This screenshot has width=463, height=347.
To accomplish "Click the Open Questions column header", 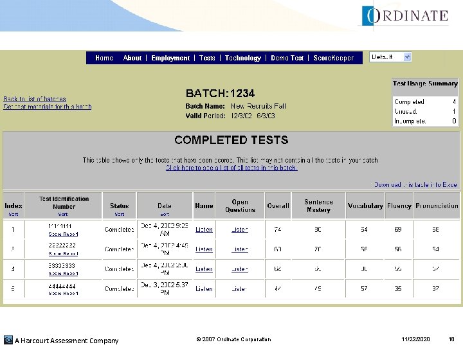I will tap(240, 206).
